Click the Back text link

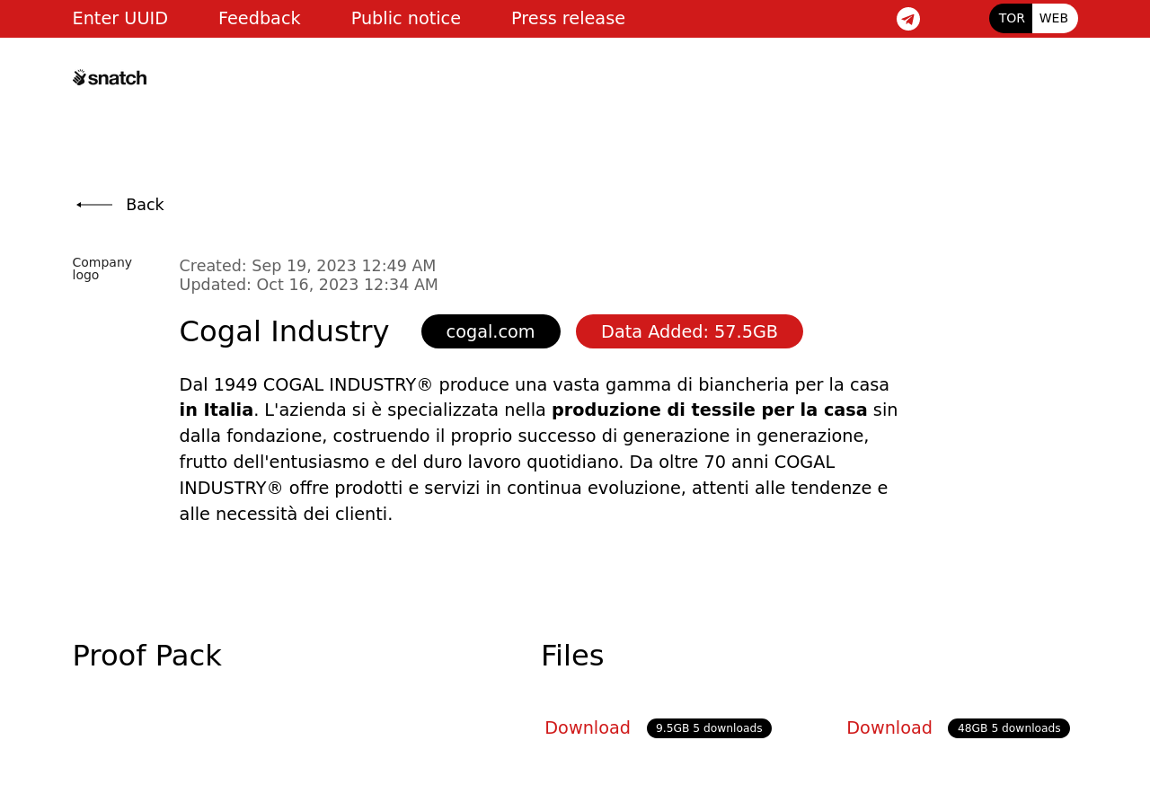[145, 205]
